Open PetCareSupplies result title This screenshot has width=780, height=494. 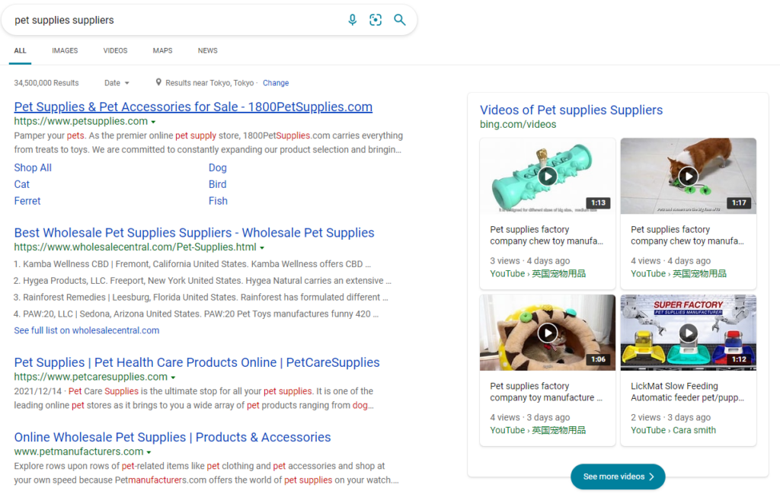tap(197, 362)
